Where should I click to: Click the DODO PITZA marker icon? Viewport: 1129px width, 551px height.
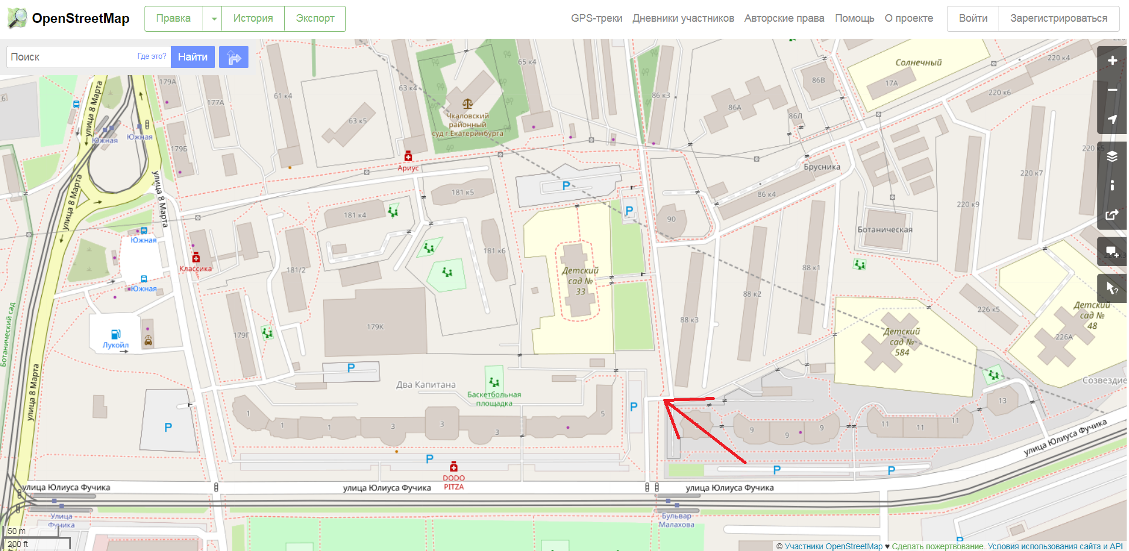click(x=453, y=467)
